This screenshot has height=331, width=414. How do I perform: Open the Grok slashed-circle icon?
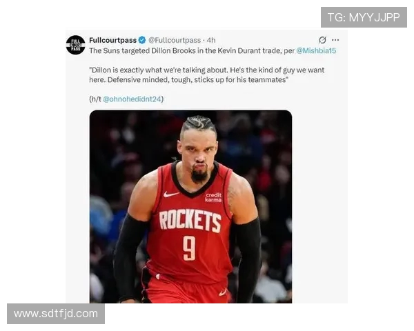[322, 40]
